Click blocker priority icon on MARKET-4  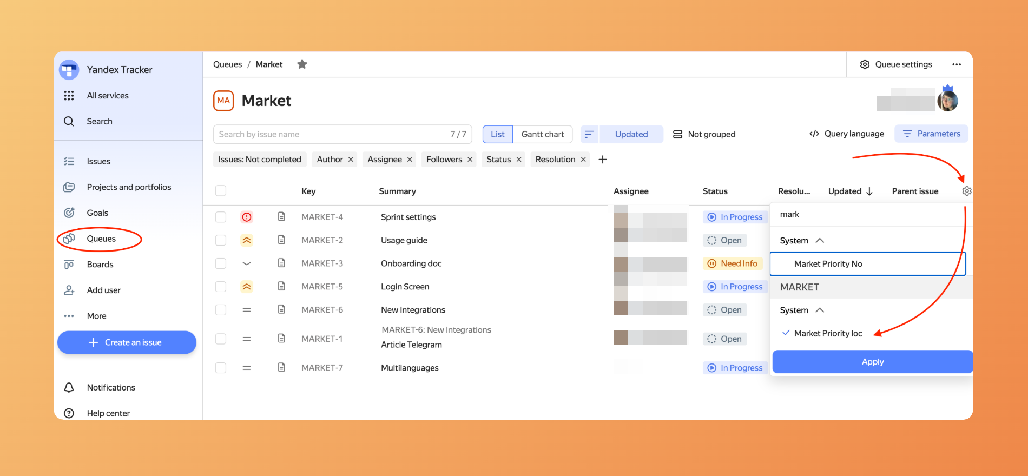(x=247, y=217)
